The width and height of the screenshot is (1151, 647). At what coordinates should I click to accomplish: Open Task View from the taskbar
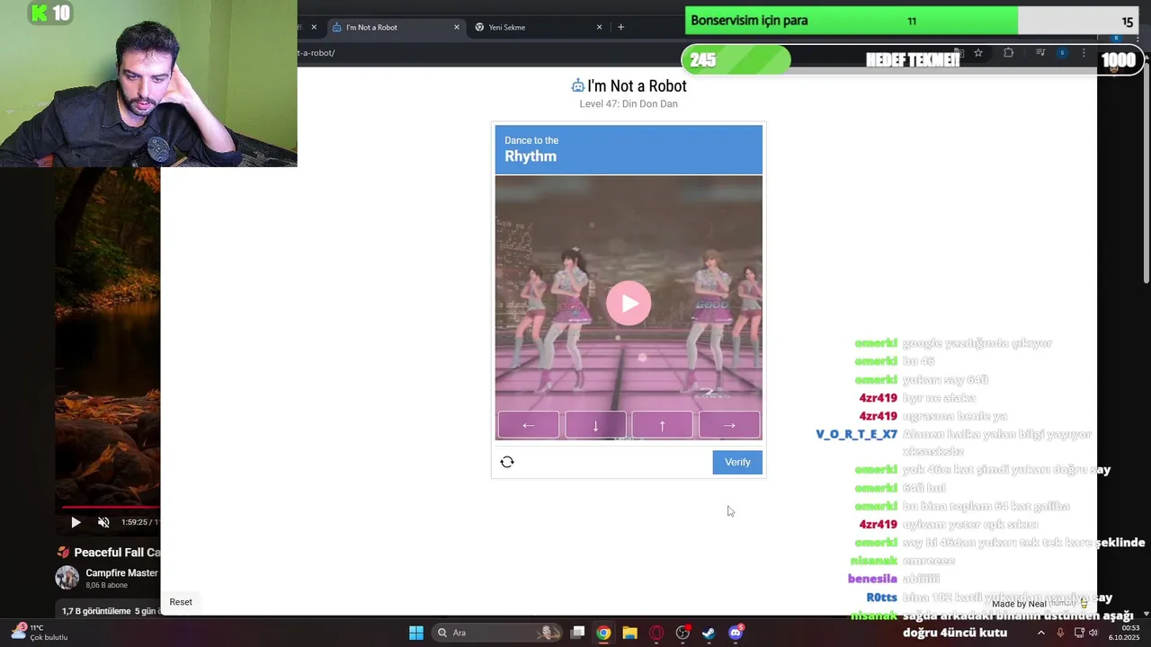point(578,633)
